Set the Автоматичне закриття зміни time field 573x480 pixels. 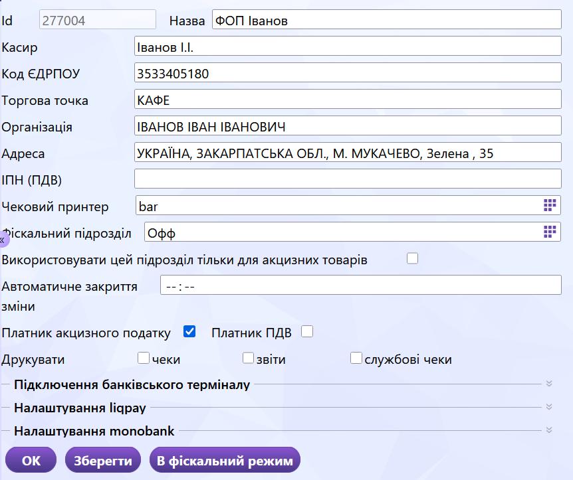[x=361, y=285]
